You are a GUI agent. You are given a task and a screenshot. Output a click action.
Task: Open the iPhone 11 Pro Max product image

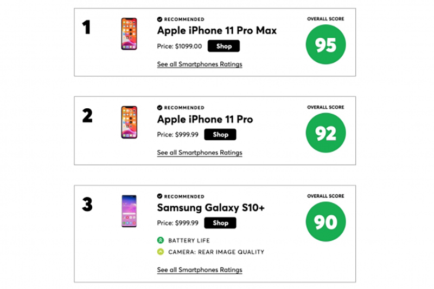[129, 34]
